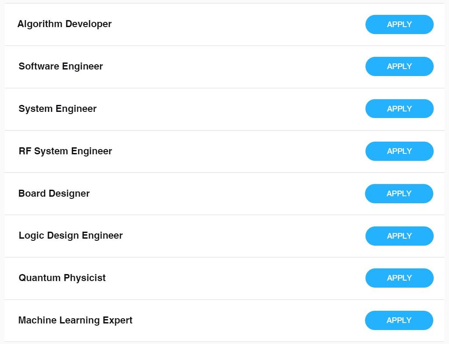
Task: Click blank middle area of Quantum Physicist row
Action: pos(227,278)
